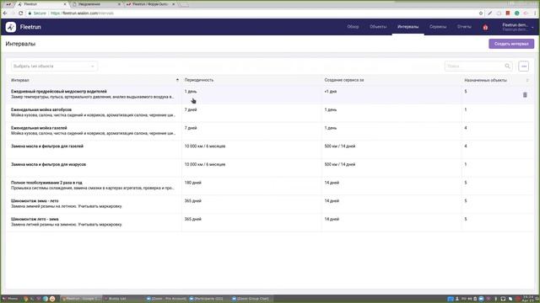
Task: Open Замена масла и фильтров для газелей
Action: (x=47, y=146)
